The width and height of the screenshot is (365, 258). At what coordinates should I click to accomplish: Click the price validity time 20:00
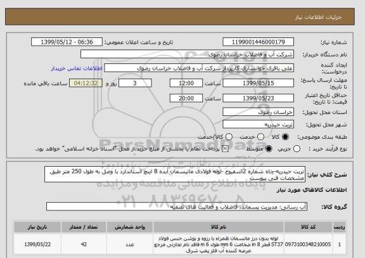coord(186,98)
